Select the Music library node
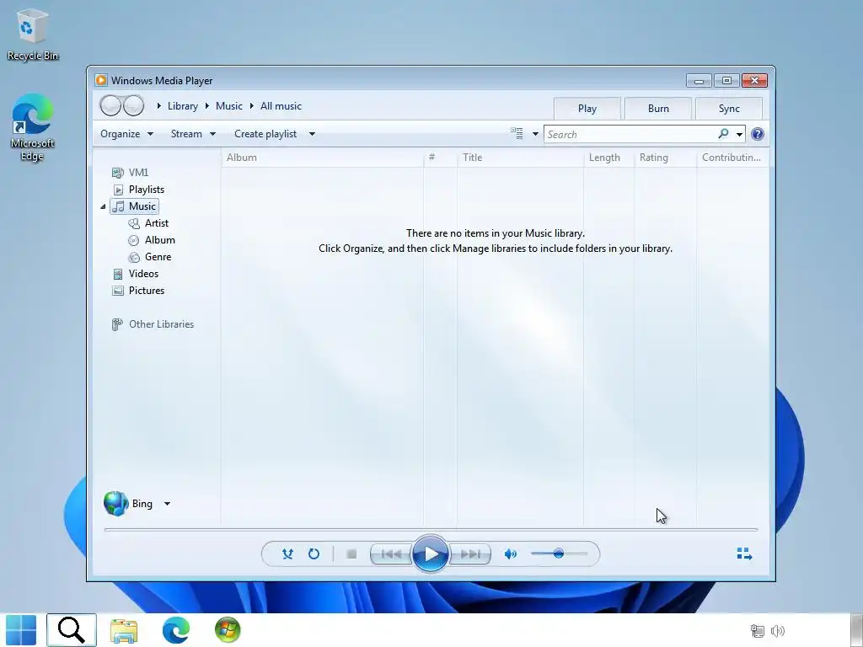Image resolution: width=863 pixels, height=647 pixels. click(x=135, y=206)
